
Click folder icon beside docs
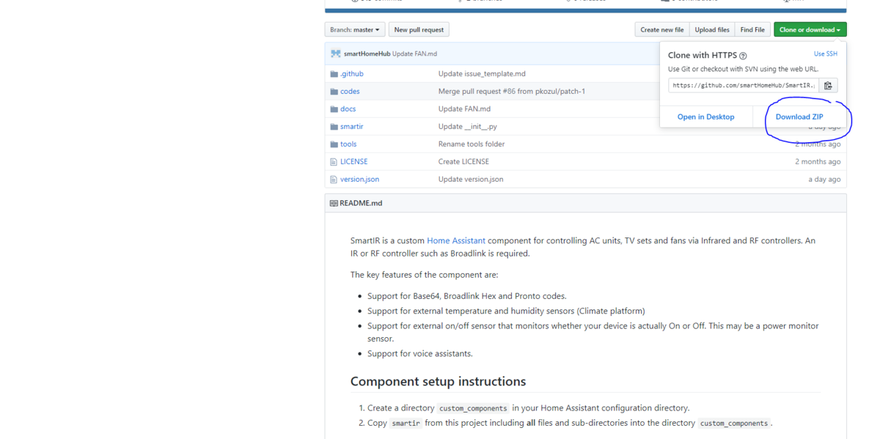334,109
